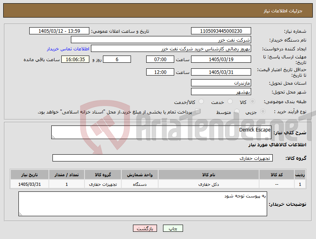Select the کالا/خدمت radio button
316x239 pixels.
point(201,102)
